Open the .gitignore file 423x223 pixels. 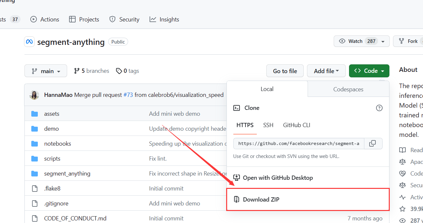(56, 203)
